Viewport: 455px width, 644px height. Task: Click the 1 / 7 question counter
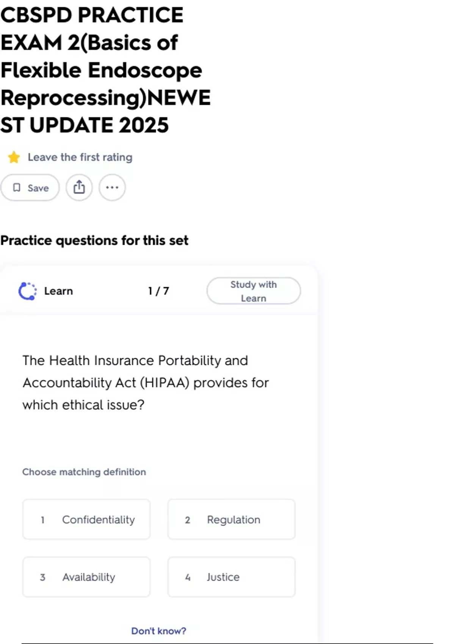pos(158,291)
